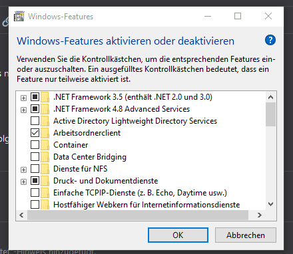
Task: Click folder icon next to Dienste für NFS
Action: tap(45, 169)
